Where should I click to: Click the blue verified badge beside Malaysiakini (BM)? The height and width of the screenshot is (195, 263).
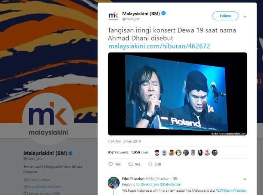click(164, 13)
